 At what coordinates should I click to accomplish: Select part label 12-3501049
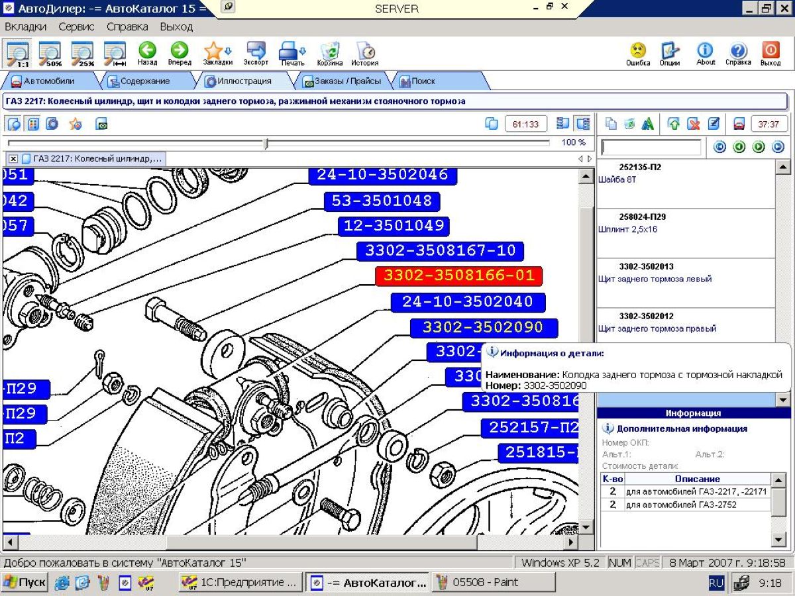[x=394, y=226]
